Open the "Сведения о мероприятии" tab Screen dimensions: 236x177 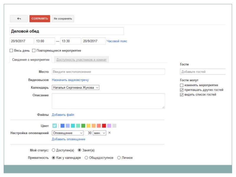coord(31,60)
